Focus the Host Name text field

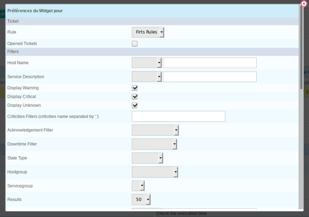click(210, 63)
